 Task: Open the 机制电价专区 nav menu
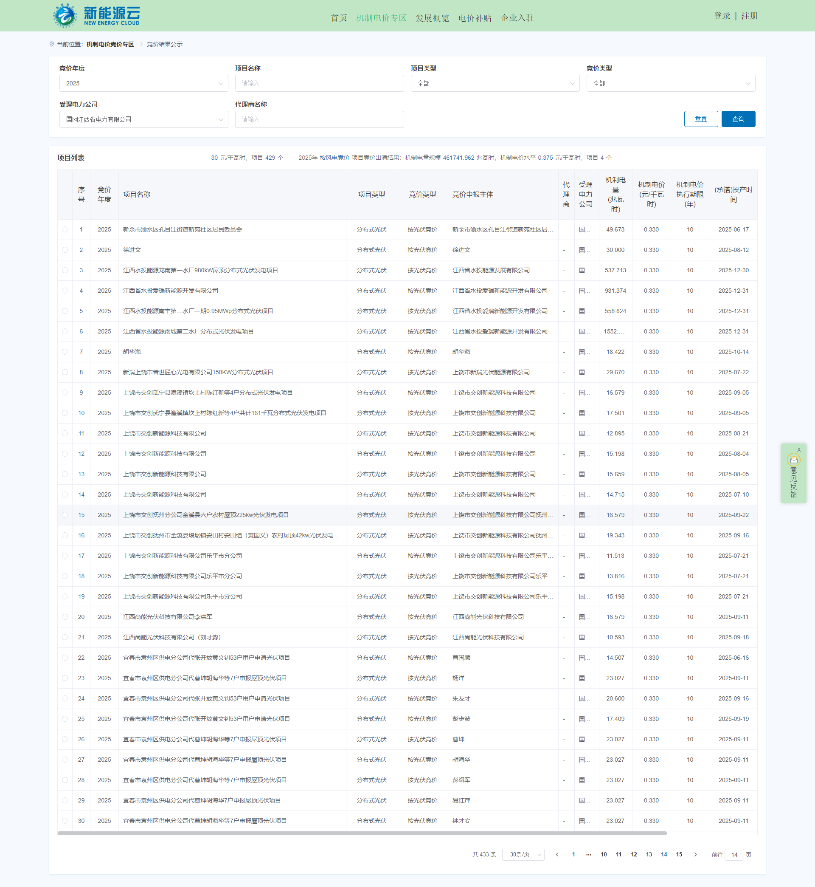pyautogui.click(x=381, y=18)
